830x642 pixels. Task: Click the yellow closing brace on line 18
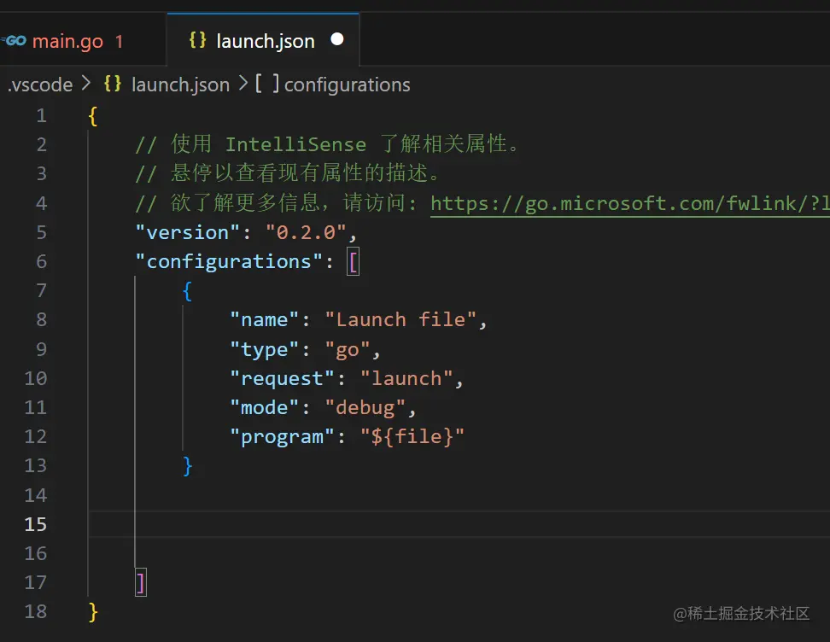(93, 612)
